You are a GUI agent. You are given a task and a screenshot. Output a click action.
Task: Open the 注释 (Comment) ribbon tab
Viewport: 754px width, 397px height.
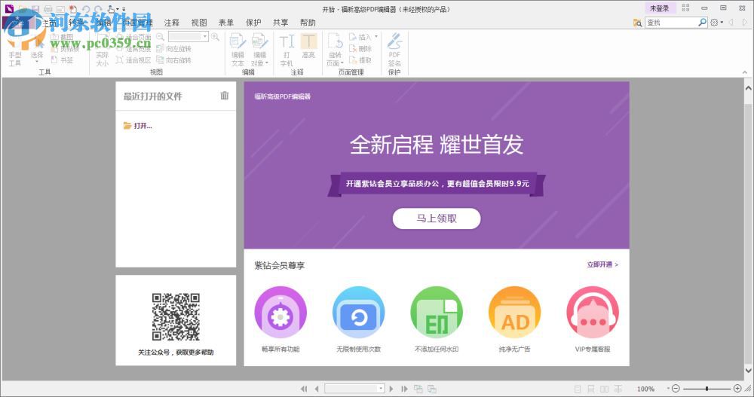(172, 23)
